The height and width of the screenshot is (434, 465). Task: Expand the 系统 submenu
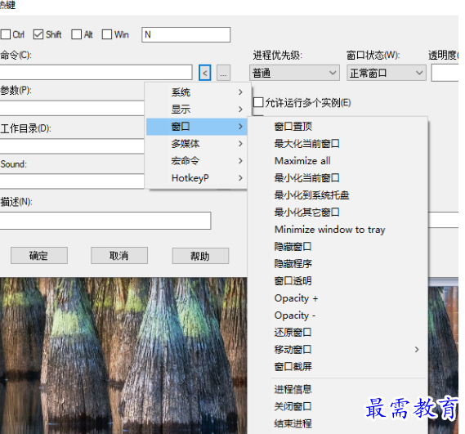(x=197, y=92)
